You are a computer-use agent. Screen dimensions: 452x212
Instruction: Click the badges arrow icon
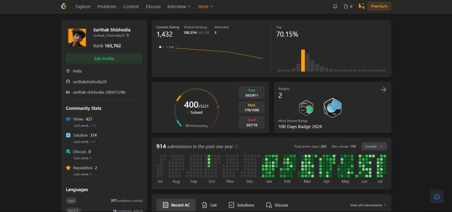(x=383, y=90)
